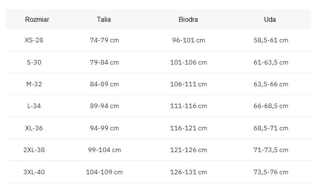Screen dimensions: 326x187
Task: Click the 111-116 cm hips value
Action: 189,106
